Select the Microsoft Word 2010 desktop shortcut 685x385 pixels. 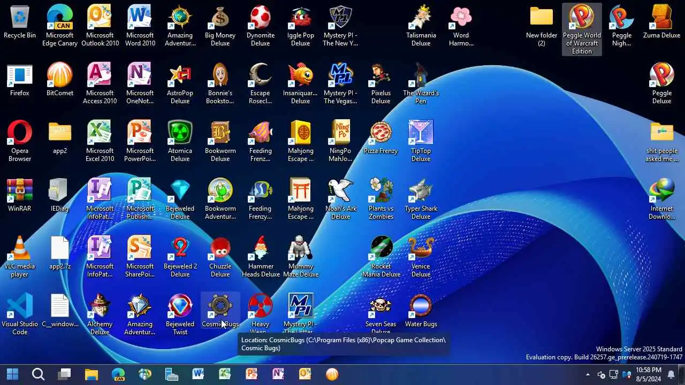coord(140,25)
